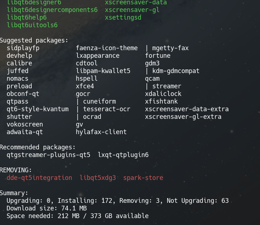Click the tesseract-ocr package
Viewport: 260px width, 225px height.
point(107,109)
